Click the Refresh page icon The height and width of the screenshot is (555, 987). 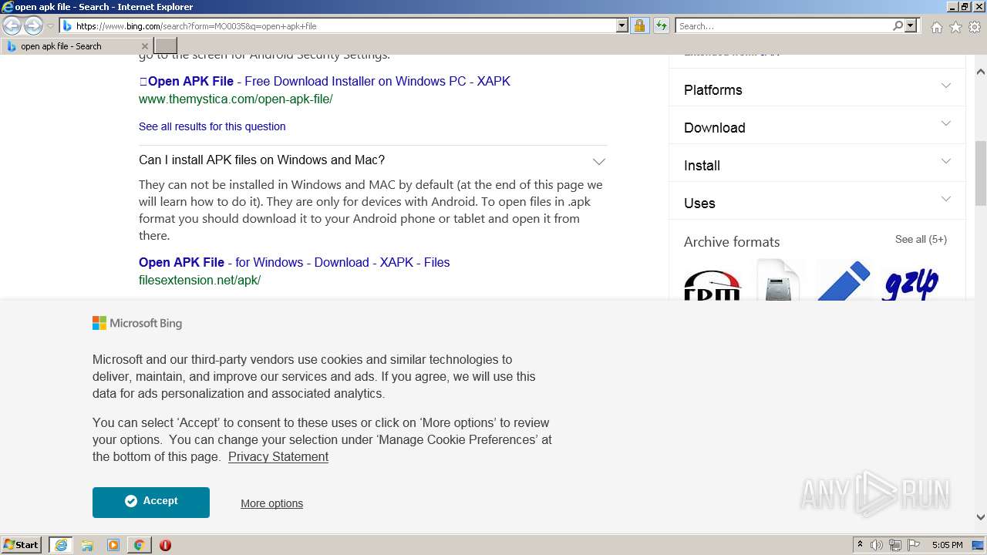point(661,25)
